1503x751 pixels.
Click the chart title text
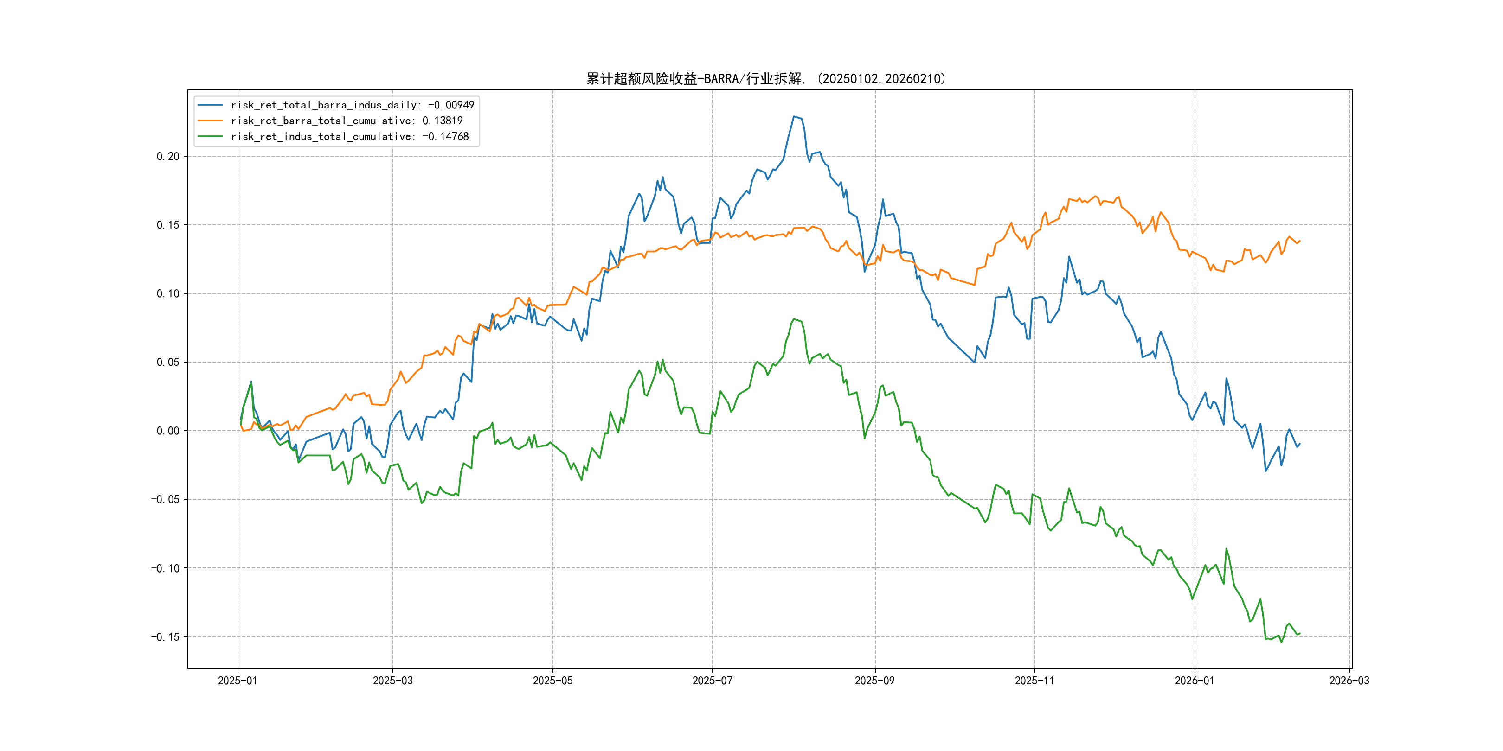point(766,79)
